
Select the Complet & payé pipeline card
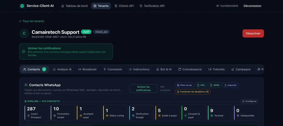click(x=194, y=113)
